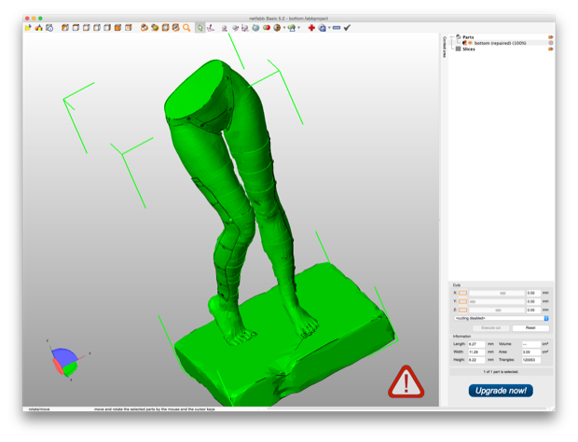
Task: Click the colored status icon of bottom part
Action: tap(465, 43)
